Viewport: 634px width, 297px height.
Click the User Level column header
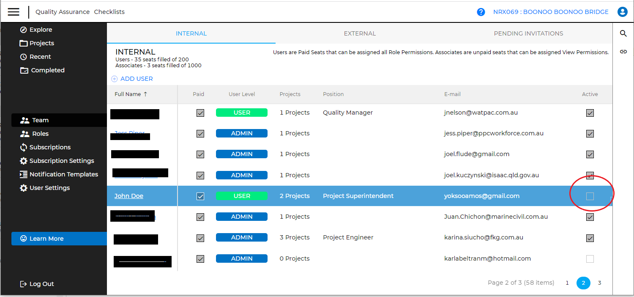tap(242, 94)
